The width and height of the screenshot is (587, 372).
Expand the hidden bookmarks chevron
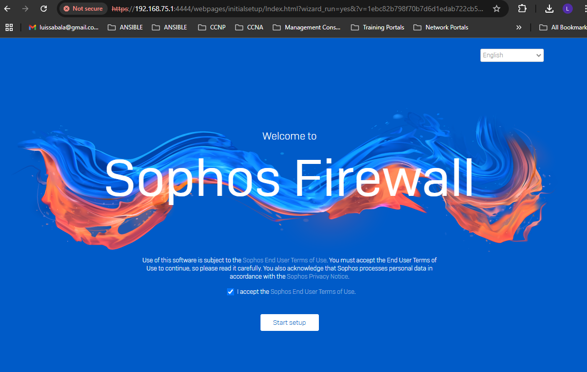[x=518, y=27]
